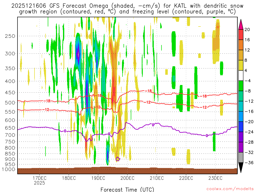
Task: Click the -18 contour label near 21DEC
Action: click(x=148, y=91)
